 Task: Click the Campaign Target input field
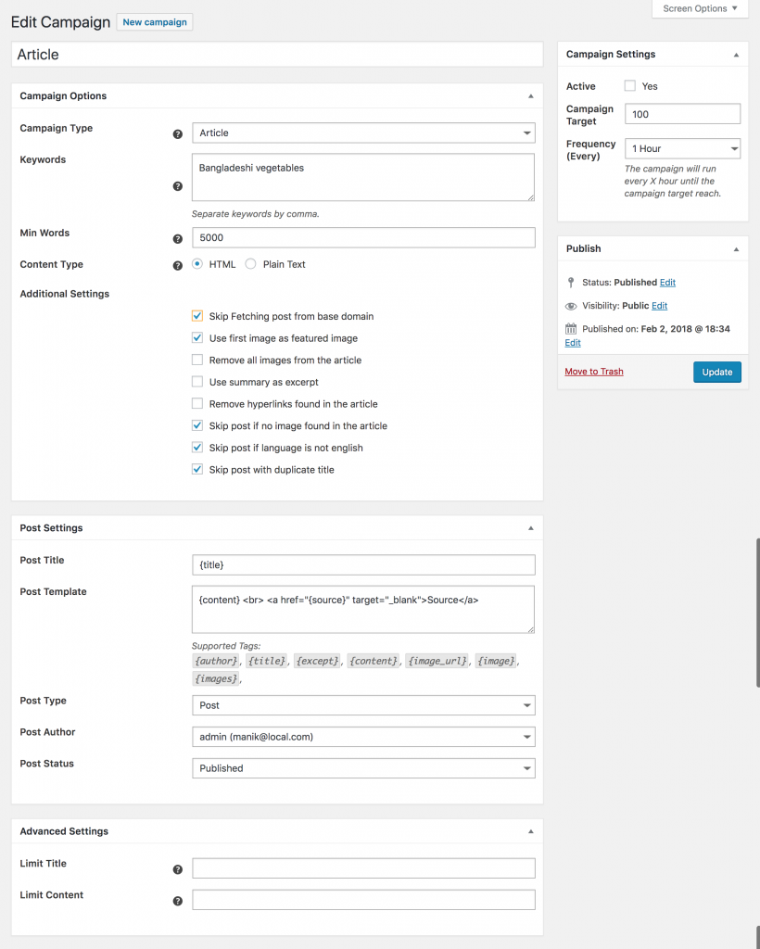(682, 114)
